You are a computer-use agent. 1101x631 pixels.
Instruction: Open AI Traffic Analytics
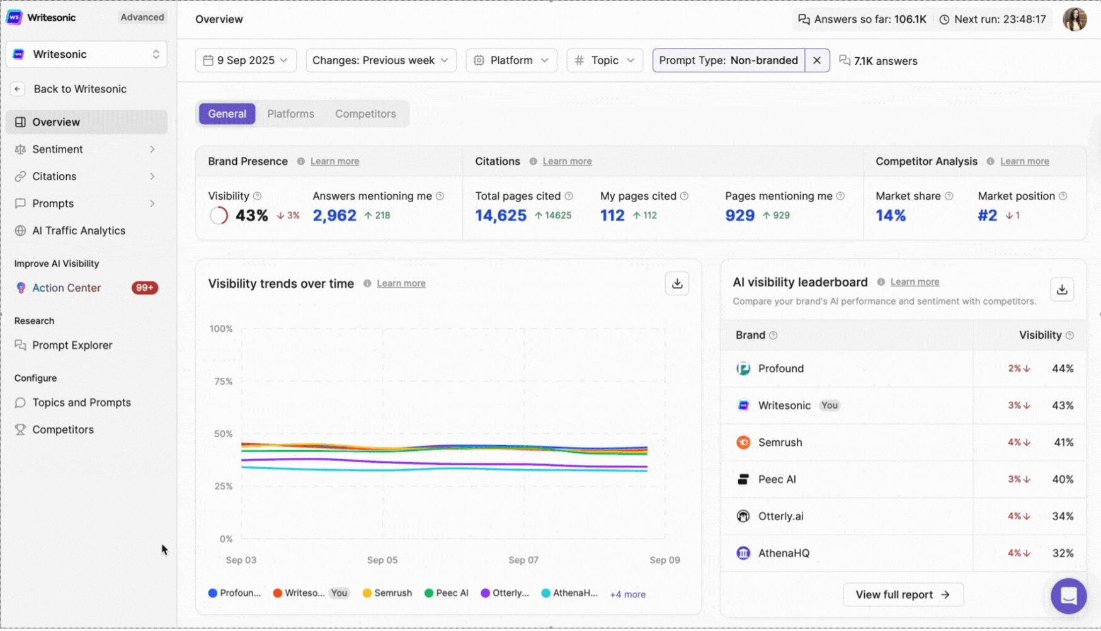pos(79,230)
